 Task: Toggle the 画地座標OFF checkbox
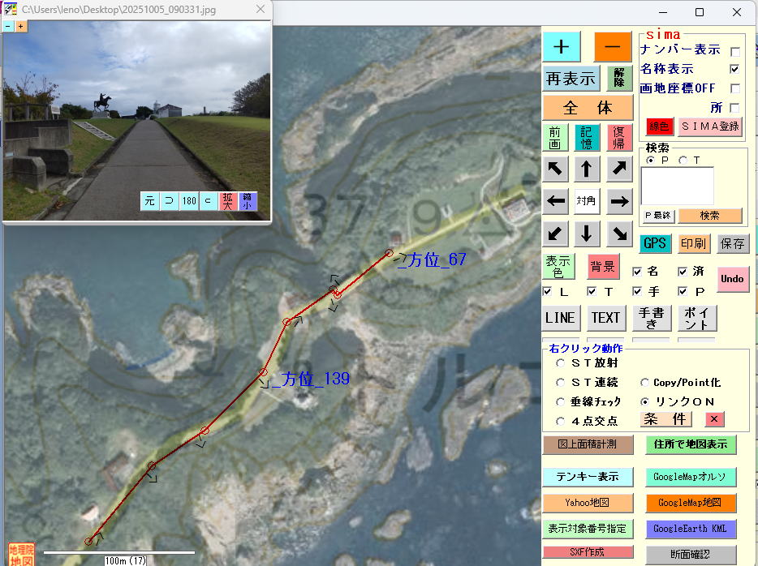tap(735, 88)
